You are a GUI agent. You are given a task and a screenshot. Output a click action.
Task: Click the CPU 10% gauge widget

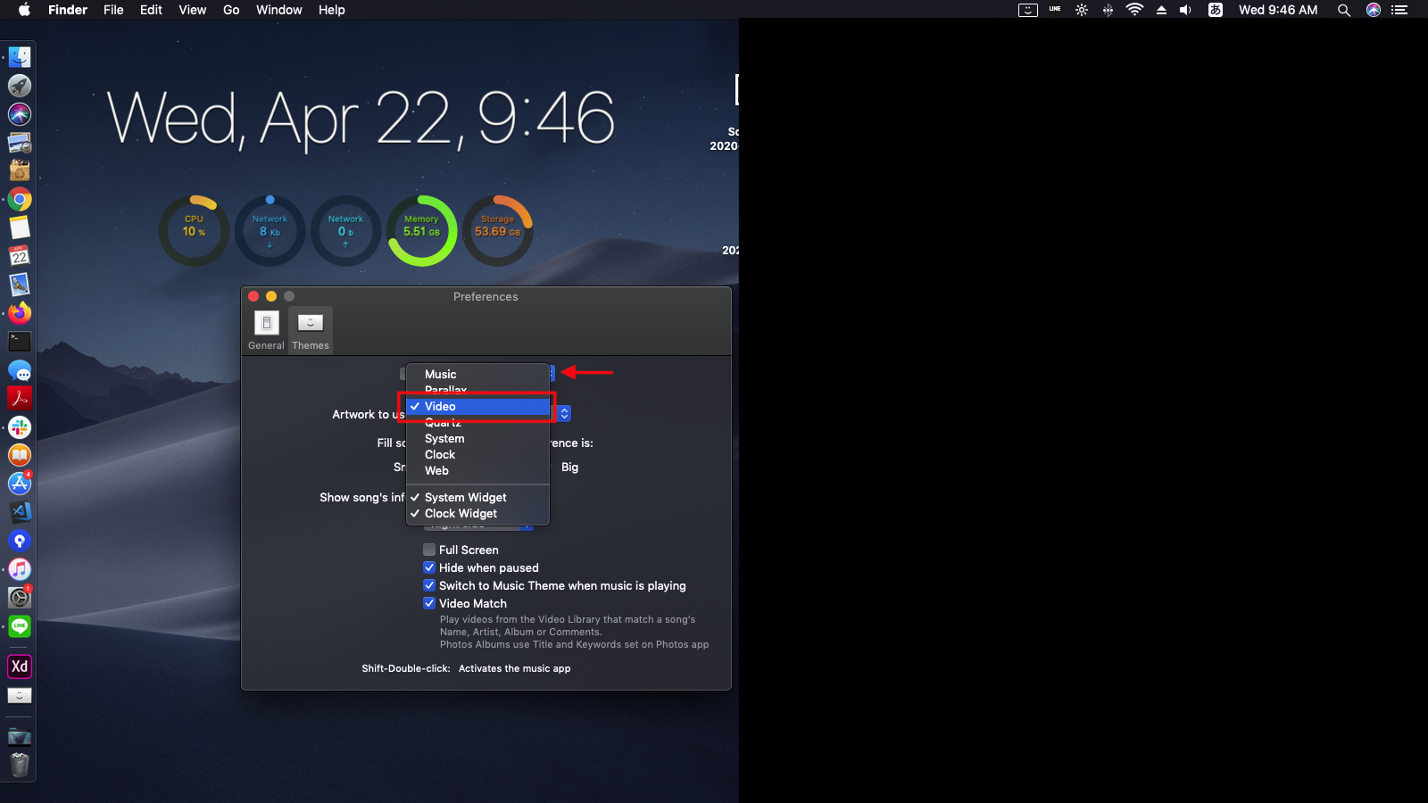[x=194, y=230]
